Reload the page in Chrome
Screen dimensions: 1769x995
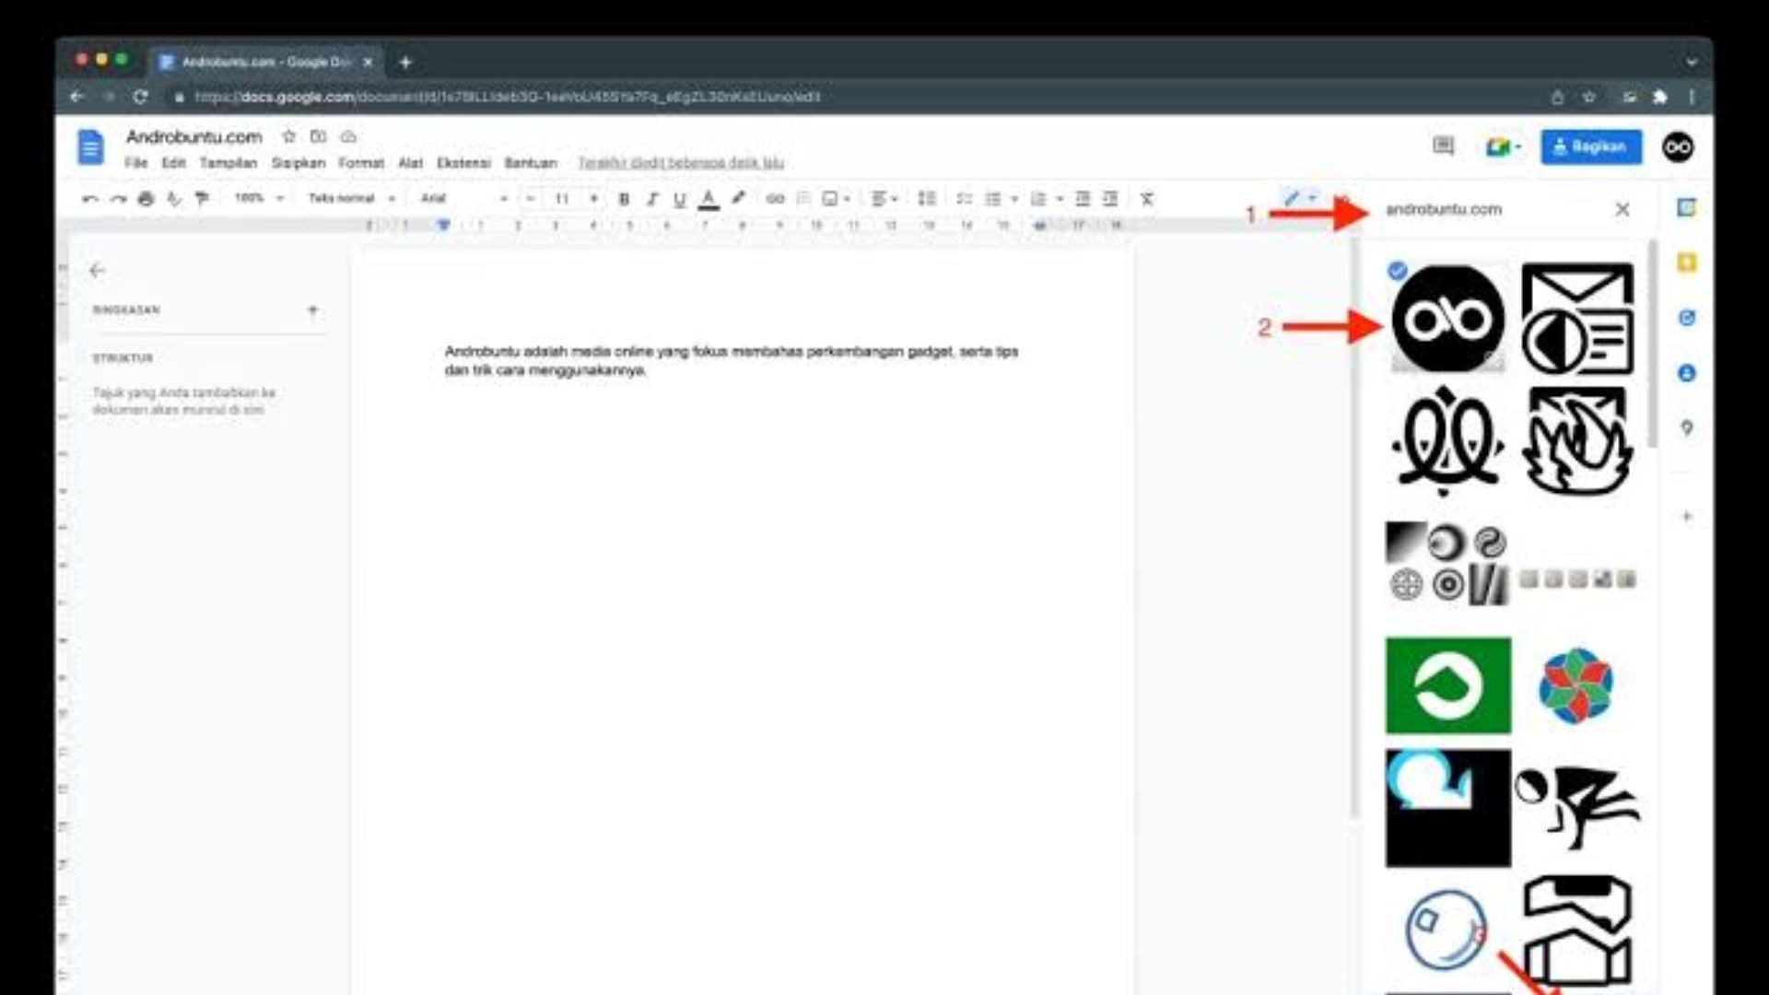tap(140, 97)
